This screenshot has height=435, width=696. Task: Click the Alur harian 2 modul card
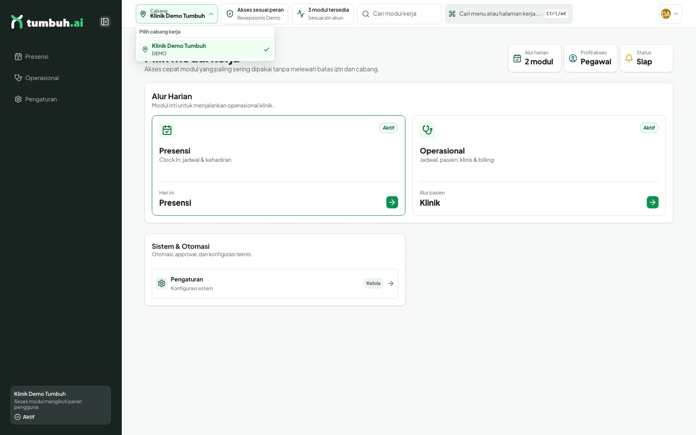[x=535, y=58]
